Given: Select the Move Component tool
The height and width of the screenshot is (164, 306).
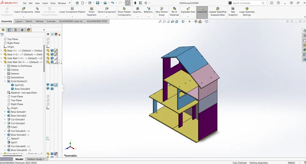Looking at the screenshot, I should pyautogui.click(x=107, y=10).
